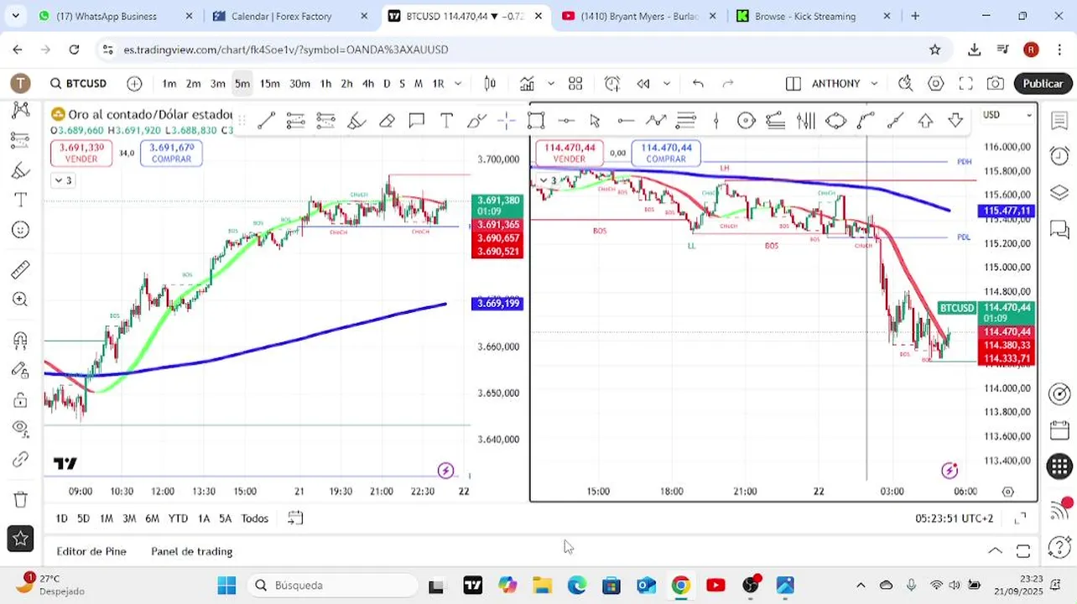Take a chart snapshot with camera icon
The width and height of the screenshot is (1077, 604).
coord(996,83)
